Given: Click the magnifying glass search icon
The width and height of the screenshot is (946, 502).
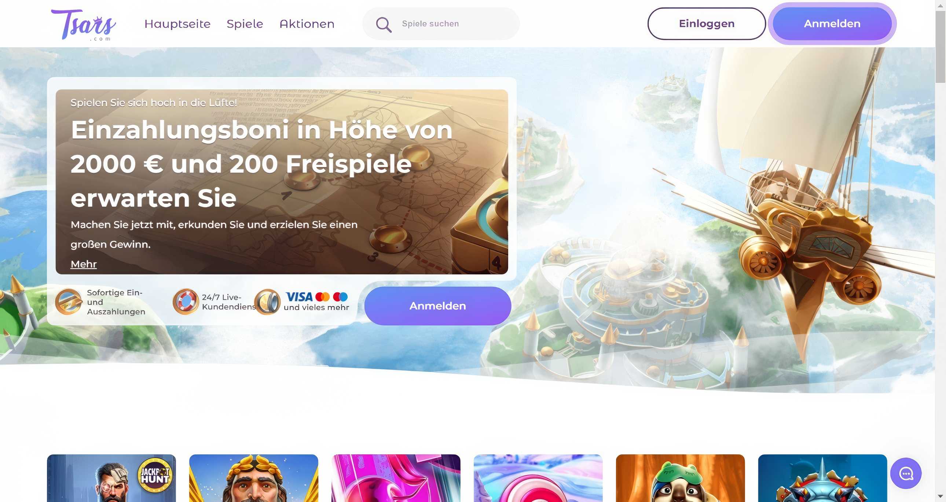Looking at the screenshot, I should [x=384, y=25].
